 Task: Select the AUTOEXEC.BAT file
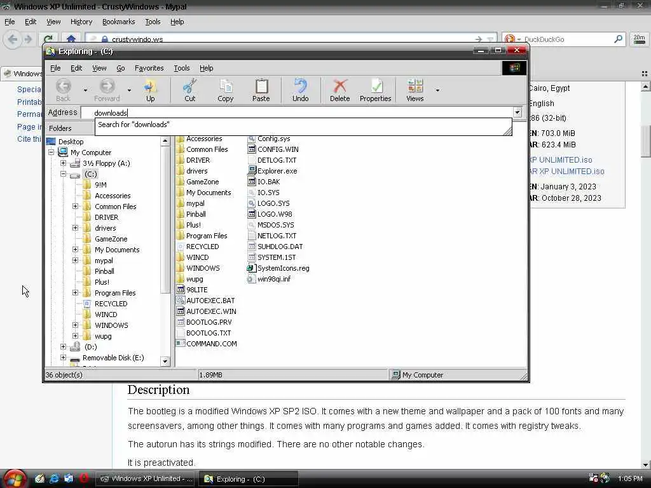pos(206,301)
